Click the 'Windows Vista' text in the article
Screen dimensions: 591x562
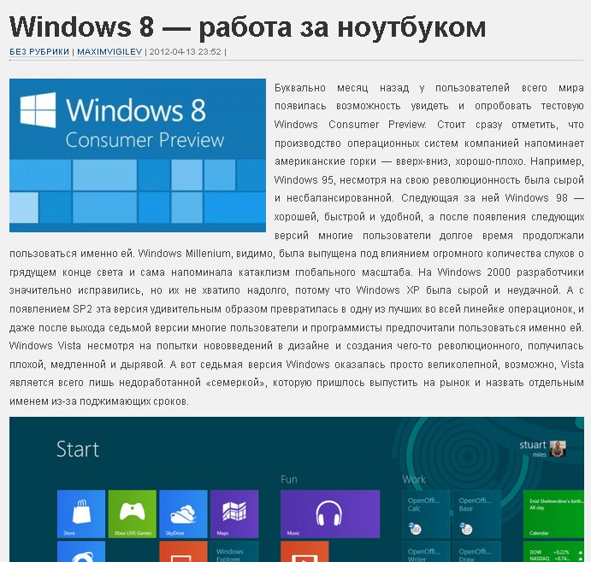pos(45,346)
